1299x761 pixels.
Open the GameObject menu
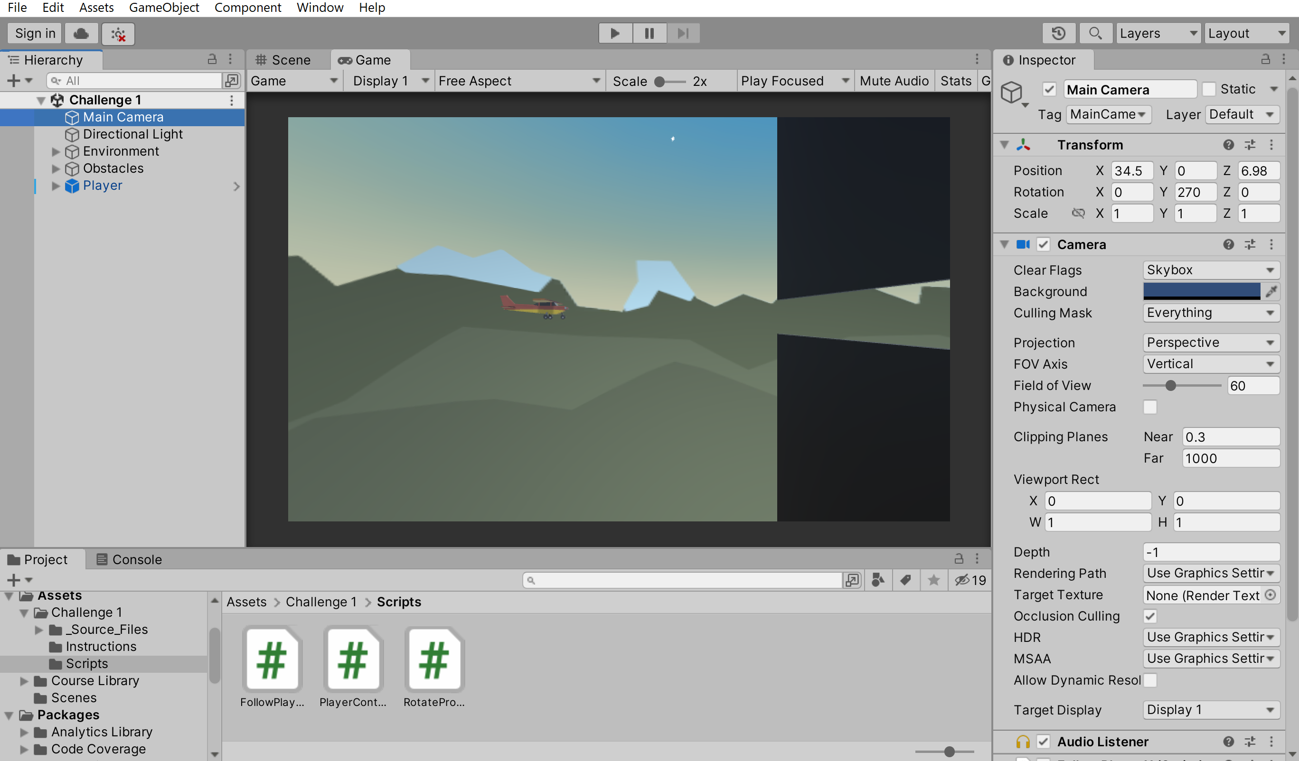pos(163,8)
